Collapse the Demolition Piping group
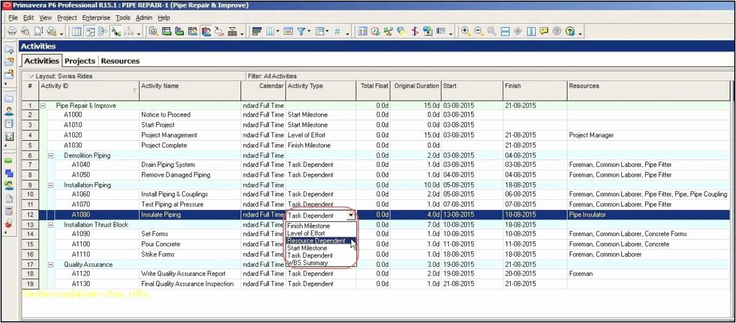This screenshot has width=736, height=323. click(x=51, y=156)
